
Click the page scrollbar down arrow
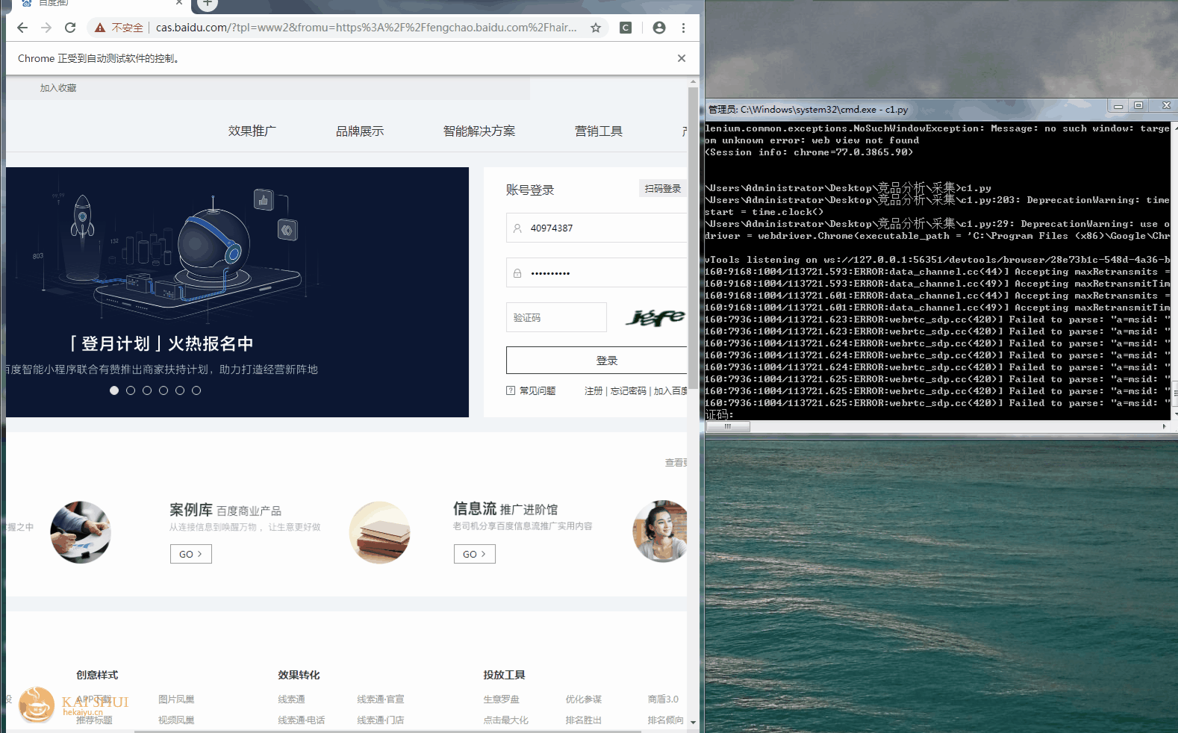[x=694, y=722]
